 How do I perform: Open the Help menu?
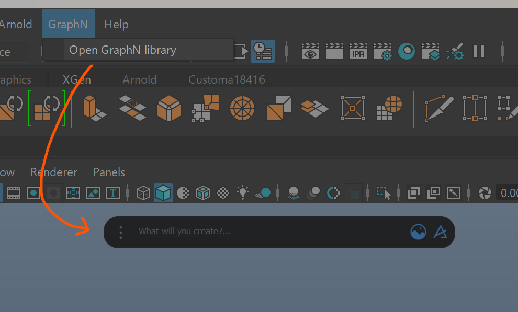[116, 24]
